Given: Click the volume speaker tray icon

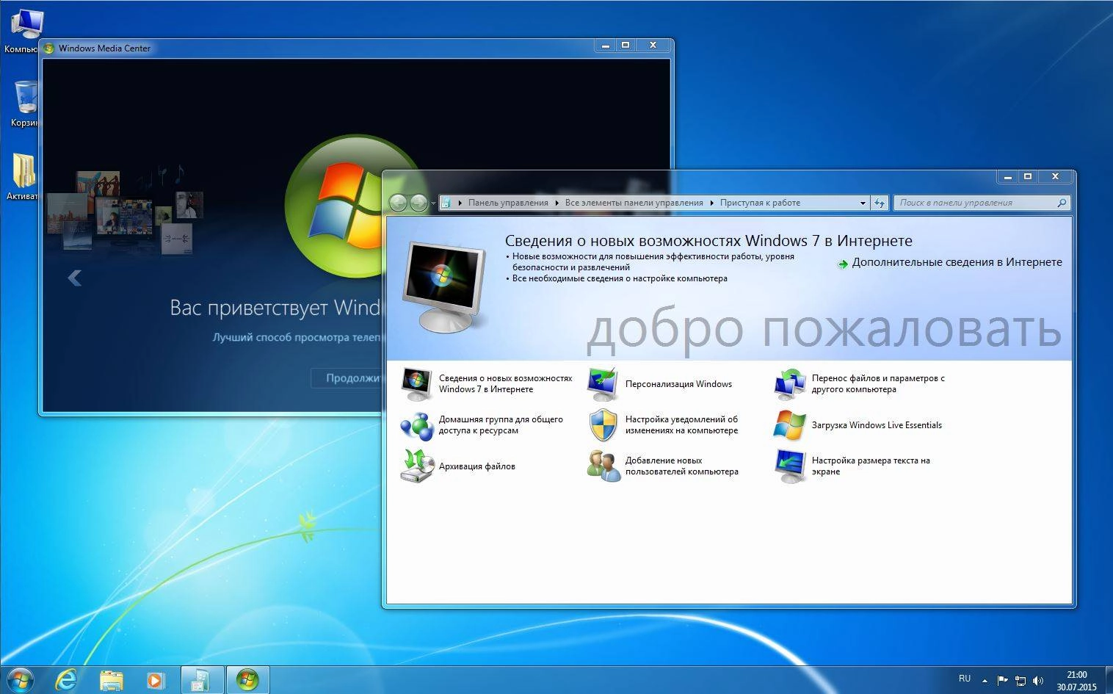Looking at the screenshot, I should pyautogui.click(x=1038, y=681).
